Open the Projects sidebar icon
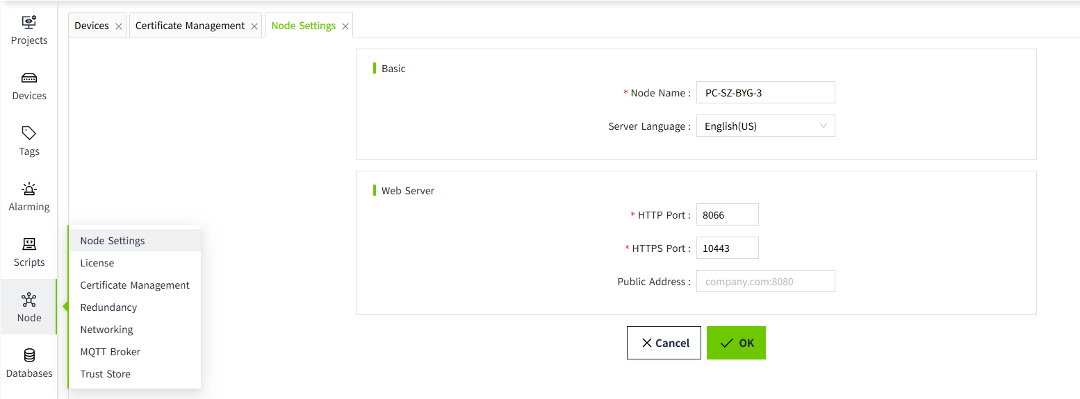Image resolution: width=1080 pixels, height=399 pixels. (29, 30)
